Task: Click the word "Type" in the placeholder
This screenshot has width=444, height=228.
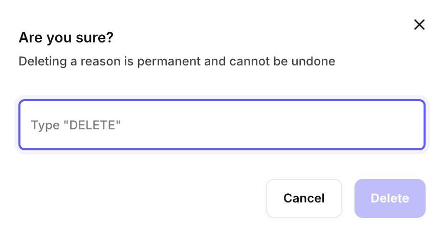Action: tap(45, 125)
